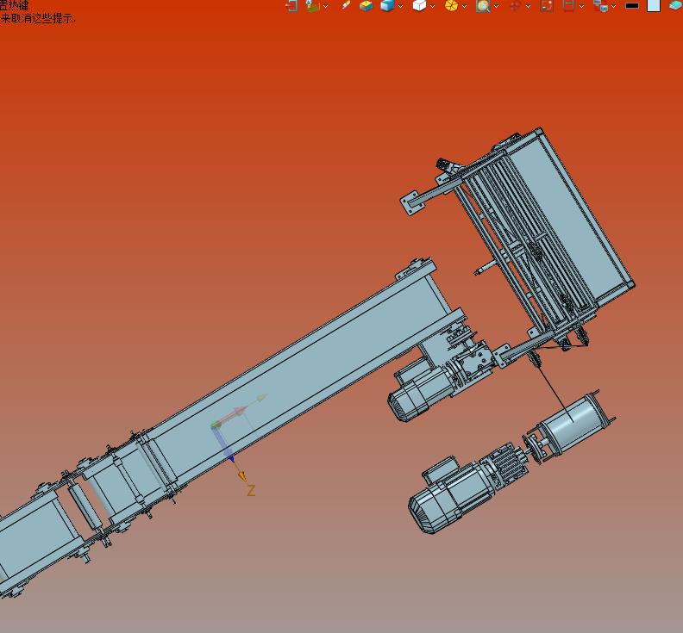
Task: Open dropdown next to the magnifier icon
Action: coord(496,6)
